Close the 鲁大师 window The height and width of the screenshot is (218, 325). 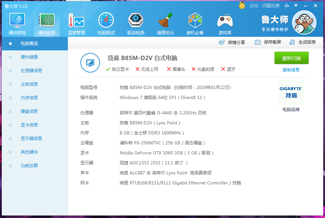point(315,6)
